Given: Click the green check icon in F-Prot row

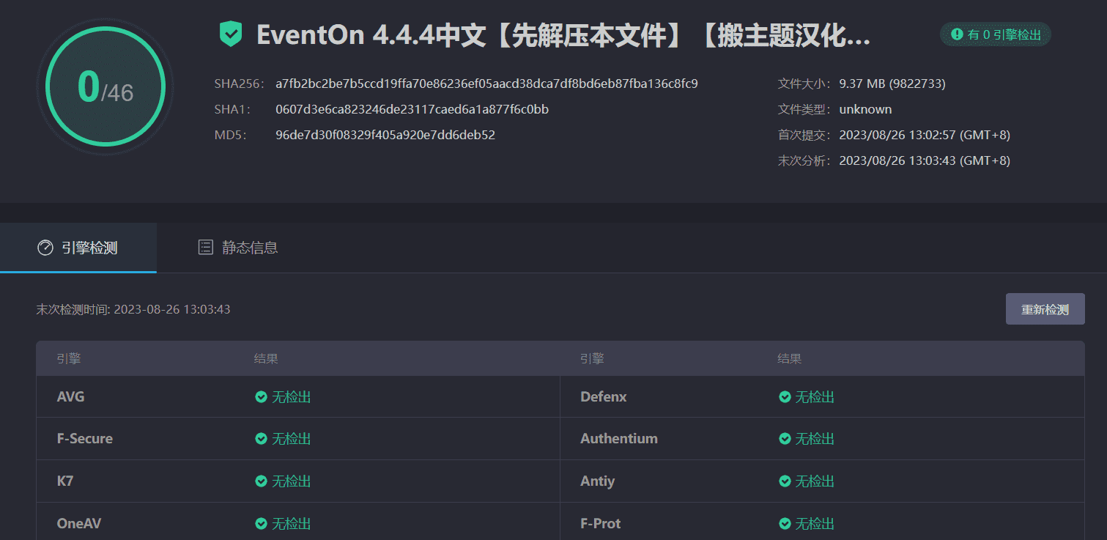Looking at the screenshot, I should point(785,524).
